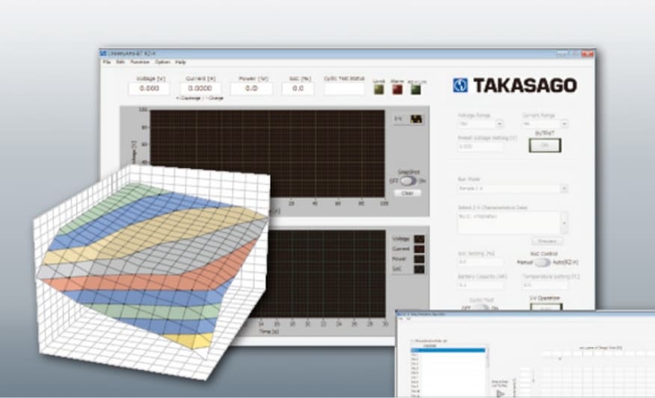Click play triangle icon in second window
This screenshot has height=398, width=655.
tap(500, 393)
